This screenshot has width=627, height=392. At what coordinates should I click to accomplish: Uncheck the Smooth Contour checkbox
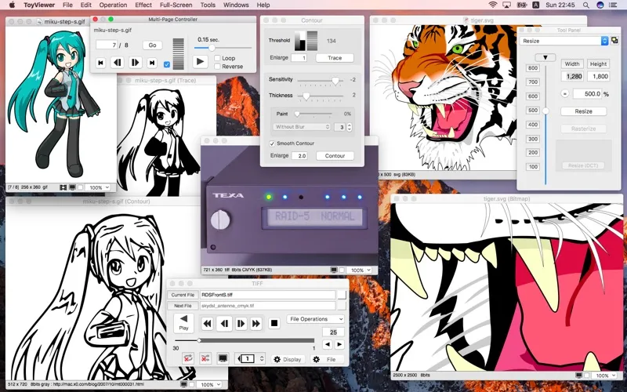(x=272, y=143)
